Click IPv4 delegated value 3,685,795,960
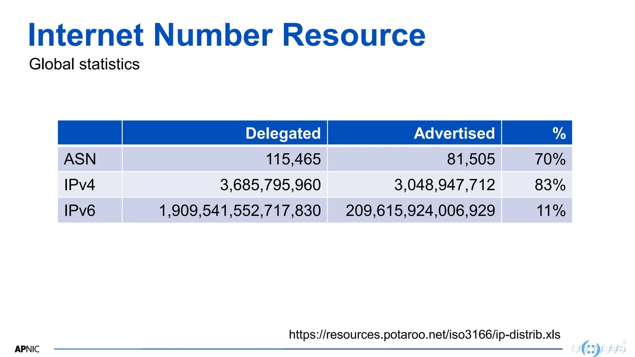635x357 pixels. (x=270, y=185)
